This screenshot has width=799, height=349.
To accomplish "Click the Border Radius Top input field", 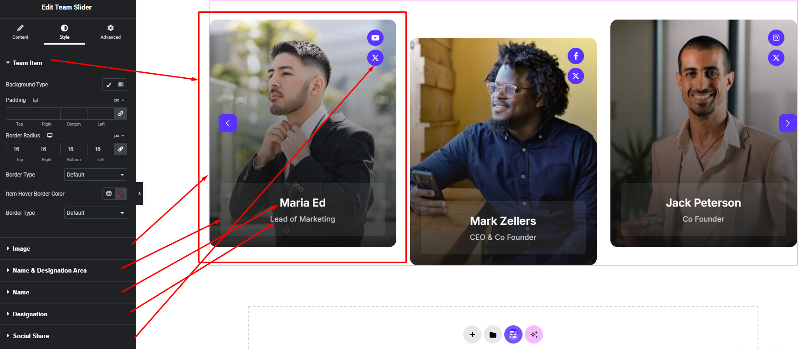I will [x=19, y=149].
